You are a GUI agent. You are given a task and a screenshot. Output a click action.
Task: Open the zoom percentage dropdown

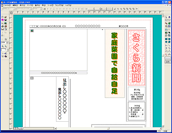pos(7,43)
